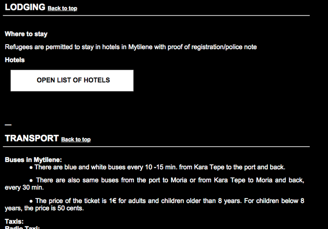Click Back to top link beside LODGING

point(62,8)
